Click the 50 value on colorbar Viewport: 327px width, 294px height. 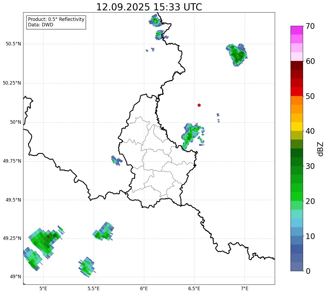pyautogui.click(x=310, y=96)
